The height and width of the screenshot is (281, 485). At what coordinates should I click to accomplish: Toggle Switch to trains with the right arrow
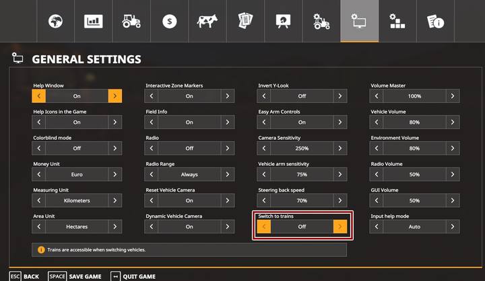pos(340,227)
